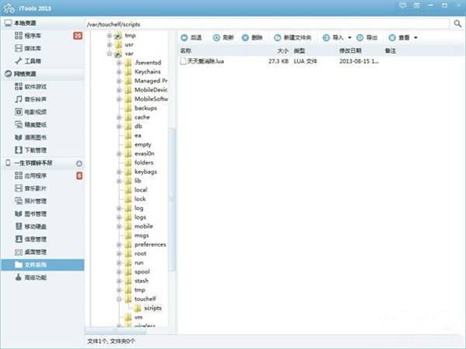Click the 刷新 (Refresh) toolbar button

pos(223,37)
